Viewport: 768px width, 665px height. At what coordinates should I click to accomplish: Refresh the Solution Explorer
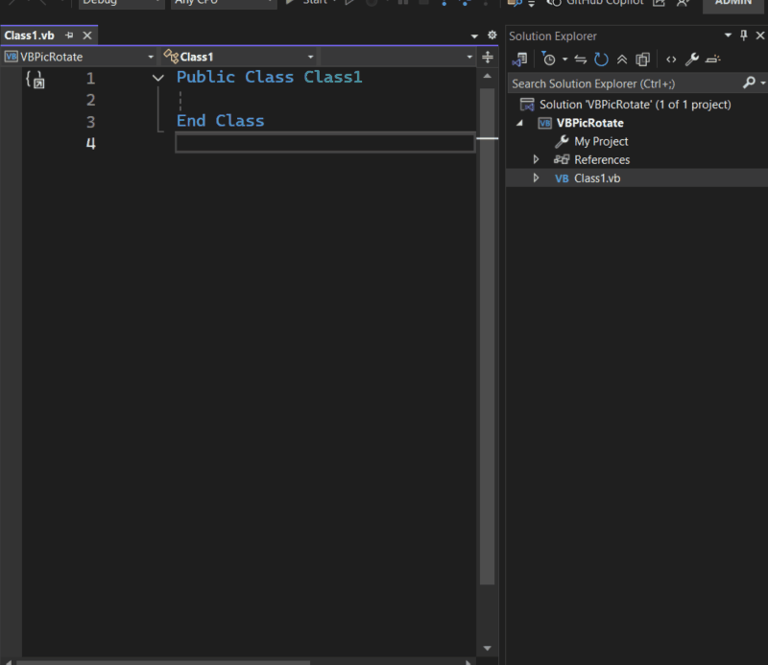coord(601,59)
